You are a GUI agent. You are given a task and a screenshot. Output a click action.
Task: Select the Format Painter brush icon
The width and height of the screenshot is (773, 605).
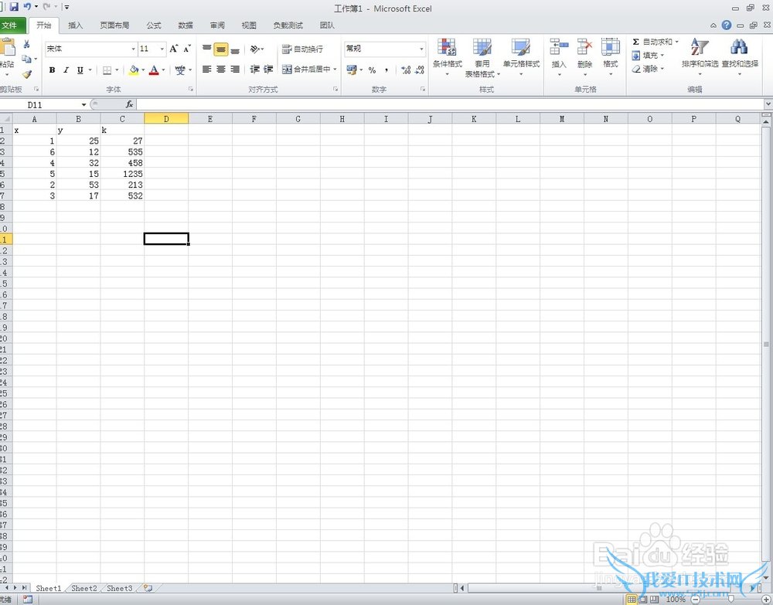[26, 74]
